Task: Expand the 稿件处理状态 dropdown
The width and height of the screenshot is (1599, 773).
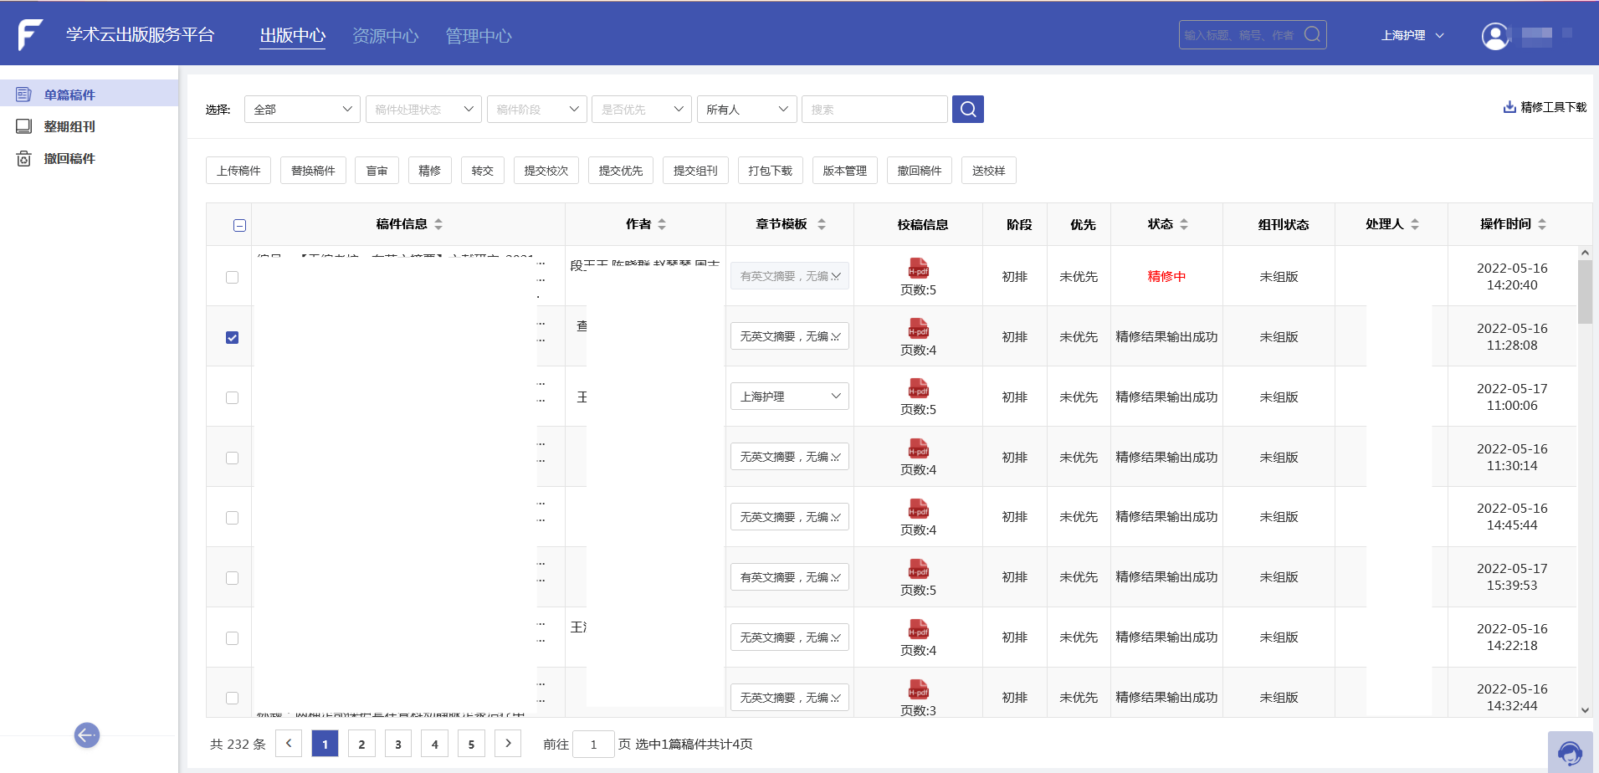Action: [423, 109]
